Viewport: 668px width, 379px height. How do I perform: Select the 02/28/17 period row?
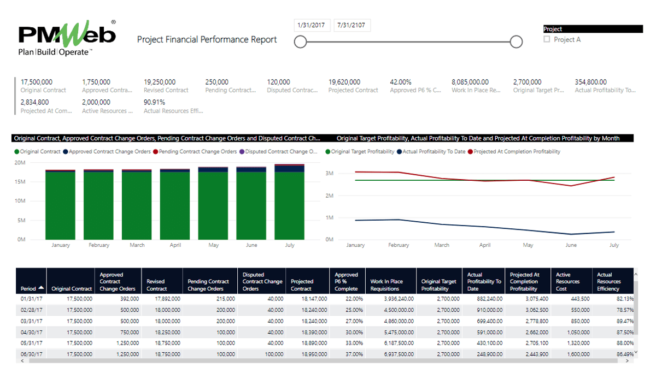click(325, 309)
